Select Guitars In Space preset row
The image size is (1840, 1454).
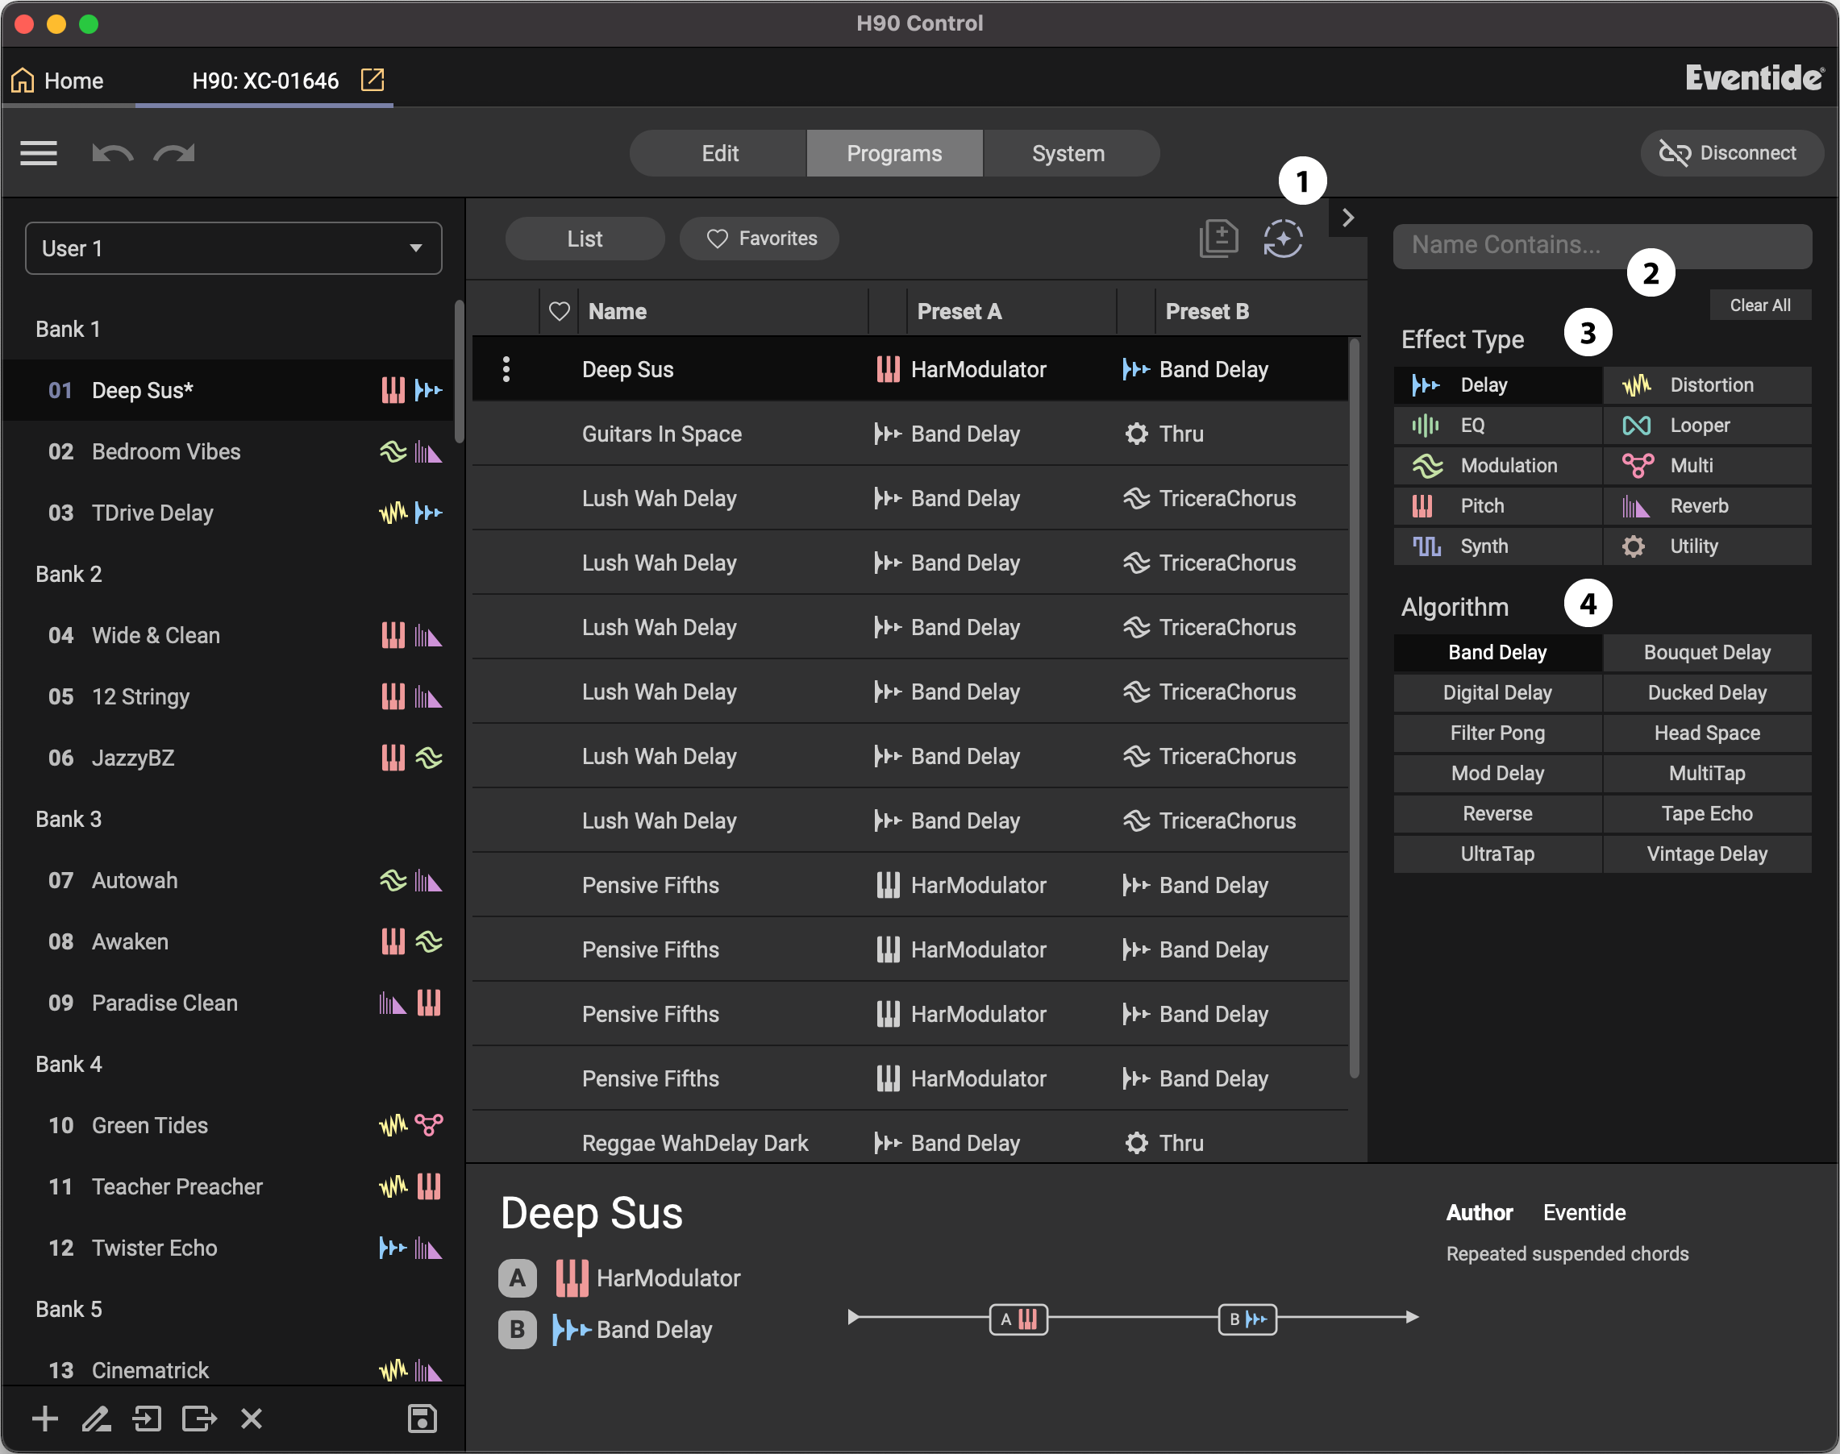click(x=910, y=434)
